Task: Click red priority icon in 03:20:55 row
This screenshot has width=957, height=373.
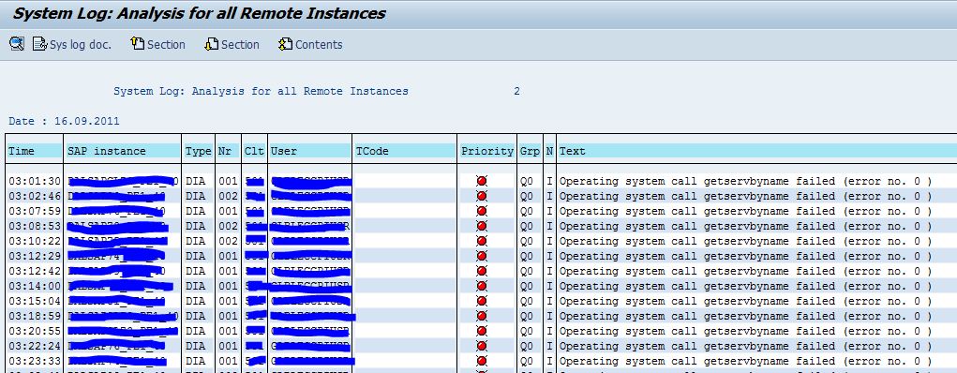Action: coord(482,331)
